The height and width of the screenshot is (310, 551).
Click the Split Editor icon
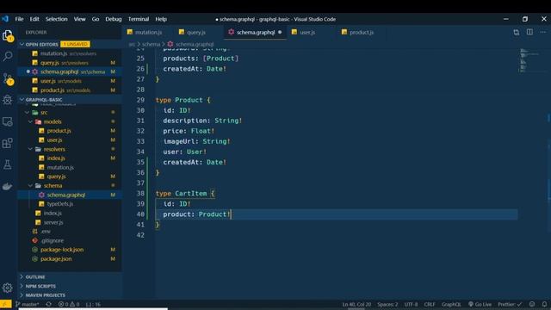pyautogui.click(x=529, y=32)
